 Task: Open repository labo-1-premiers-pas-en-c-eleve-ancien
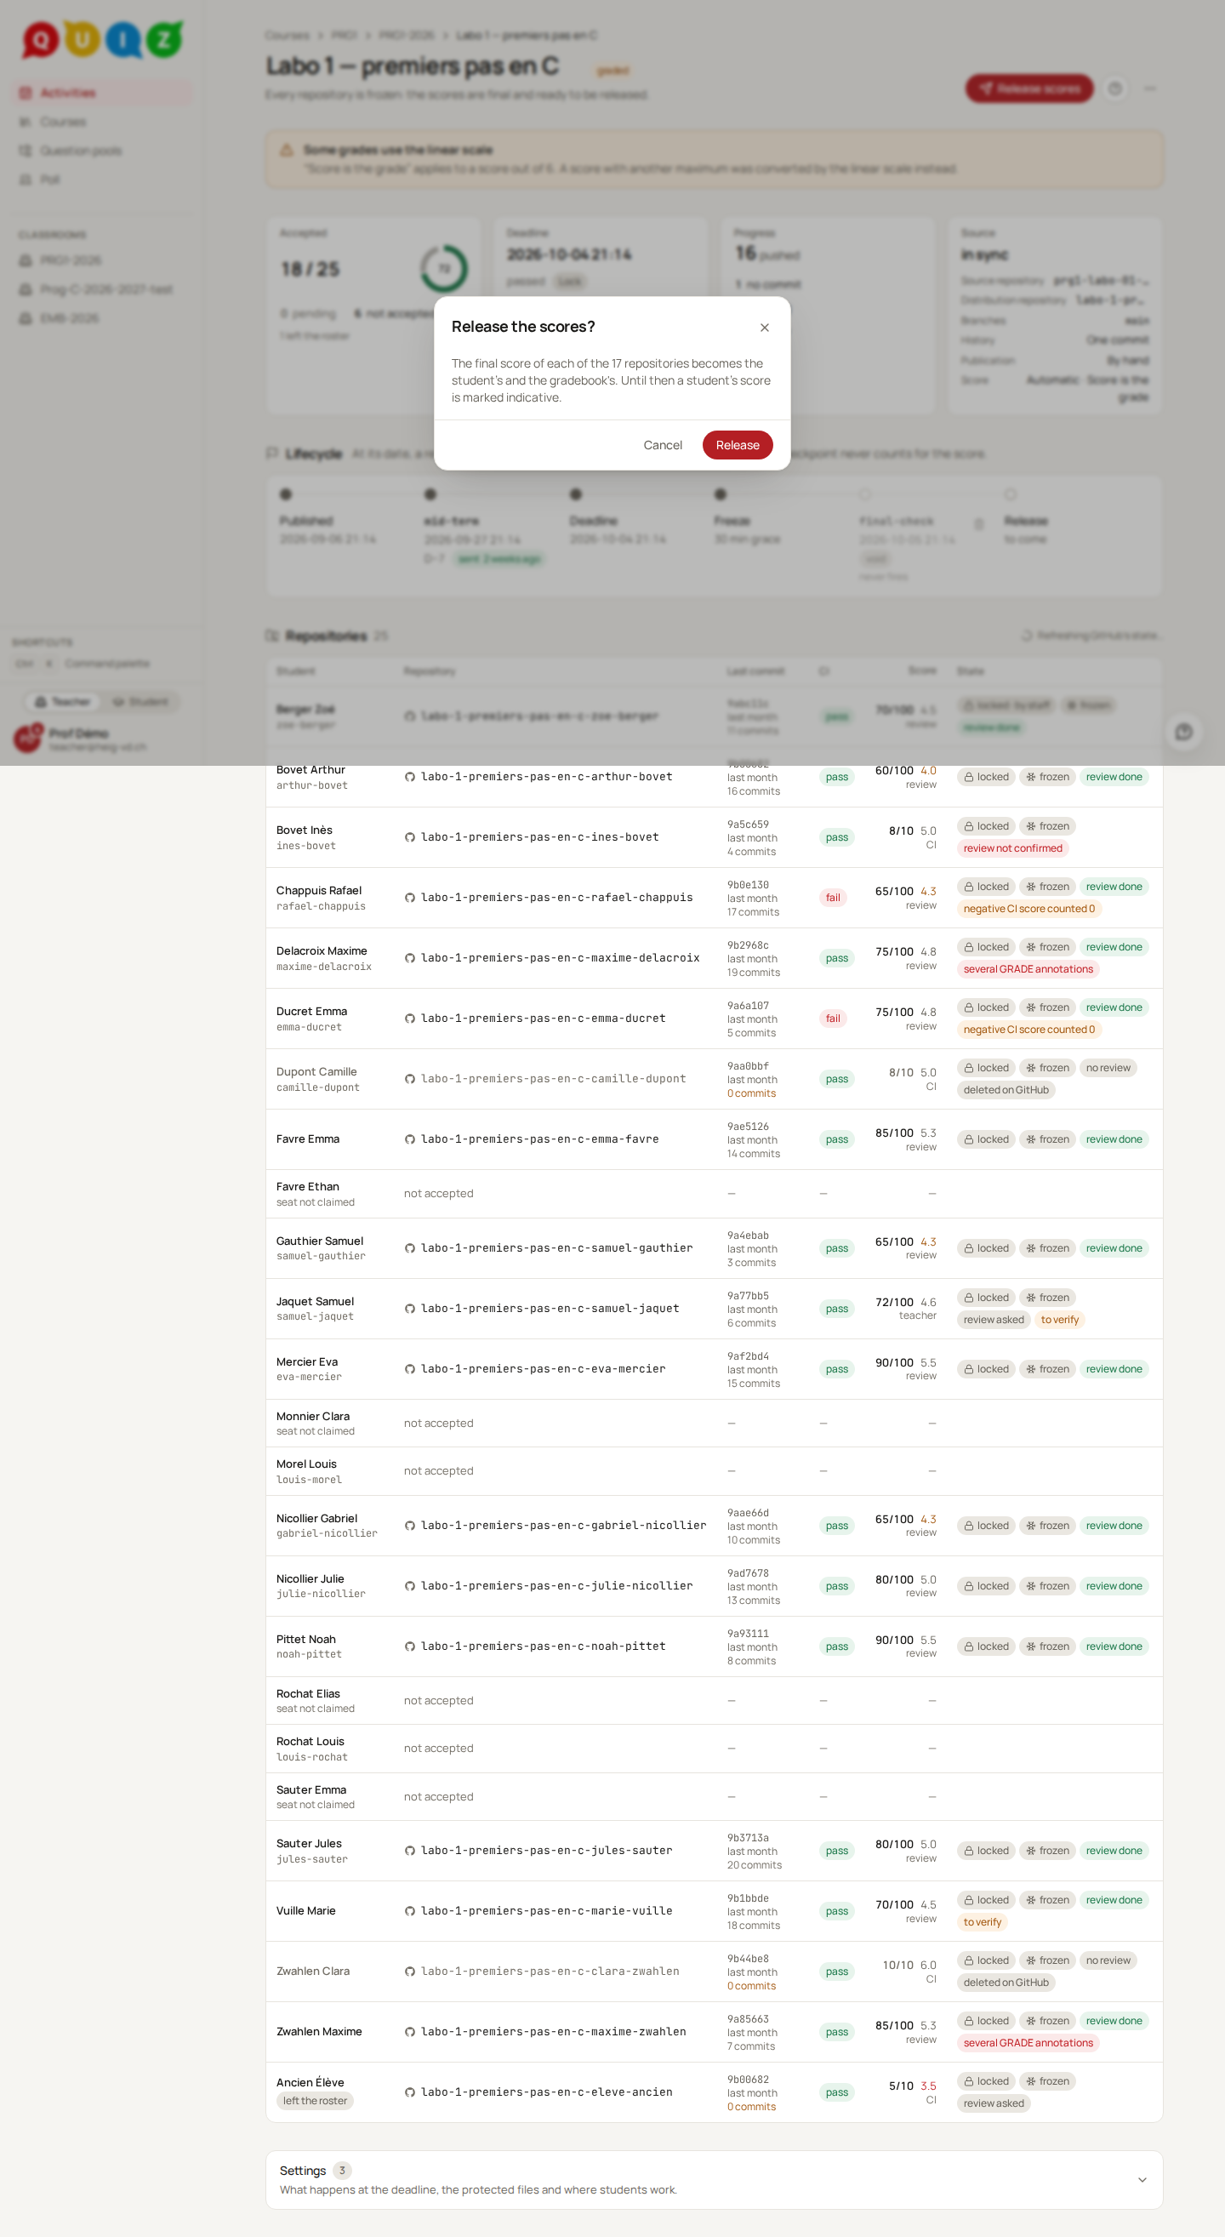point(546,2092)
